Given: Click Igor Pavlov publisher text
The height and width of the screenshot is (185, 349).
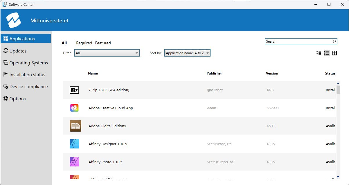Looking at the screenshot, I should pos(215,90).
